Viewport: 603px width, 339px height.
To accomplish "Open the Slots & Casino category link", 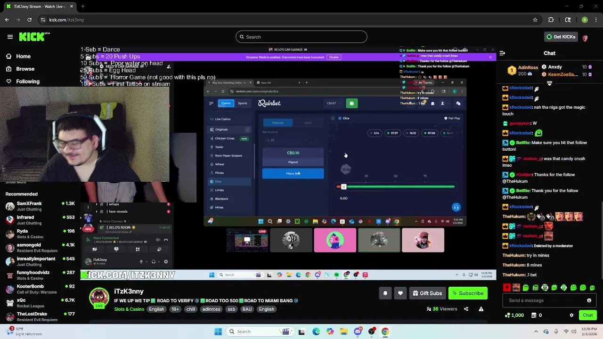I will click(129, 309).
